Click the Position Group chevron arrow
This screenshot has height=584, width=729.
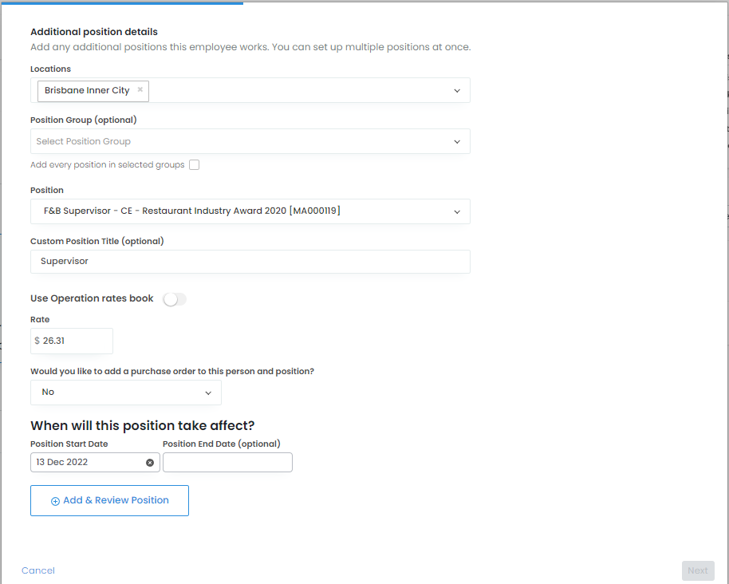457,142
